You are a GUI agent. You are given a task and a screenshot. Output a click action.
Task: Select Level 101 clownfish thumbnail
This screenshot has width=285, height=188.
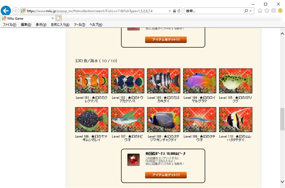[92, 81]
